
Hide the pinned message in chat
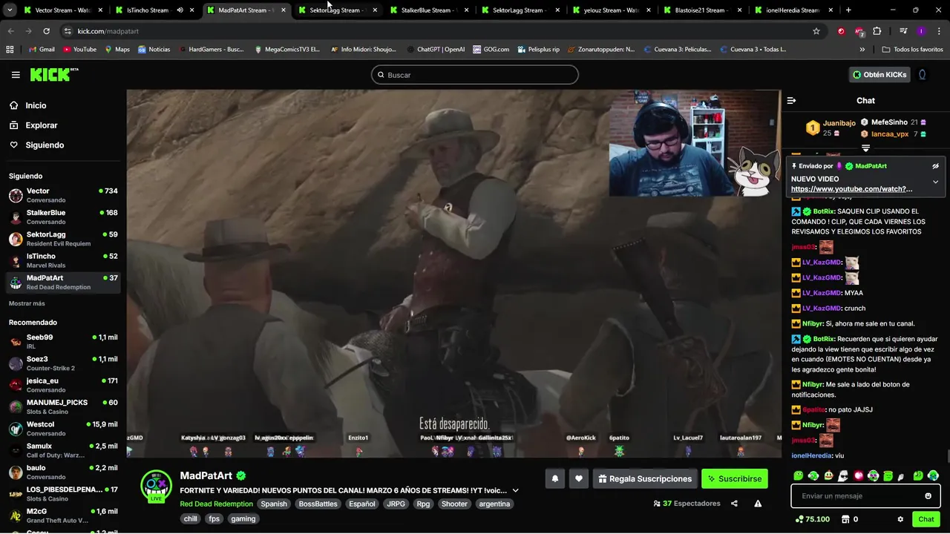[935, 166]
